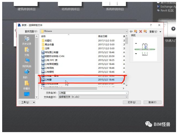The height and width of the screenshot is (134, 179).
Task: Open 历史记录 in the places sidebar
Action: click(x=27, y=41)
